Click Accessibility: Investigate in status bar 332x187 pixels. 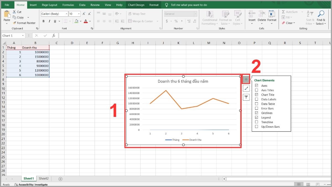pos(33,185)
